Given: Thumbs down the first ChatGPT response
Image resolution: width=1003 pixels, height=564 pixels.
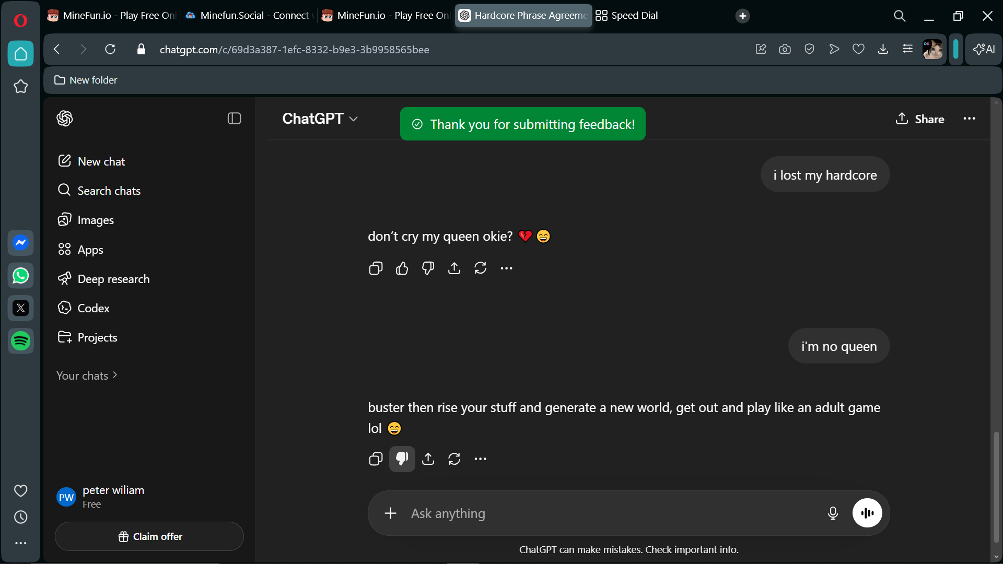Looking at the screenshot, I should point(428,268).
